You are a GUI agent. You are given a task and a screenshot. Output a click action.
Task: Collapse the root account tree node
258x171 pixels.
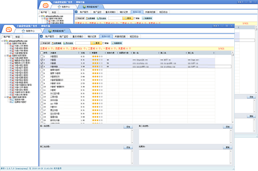click(x=2, y=41)
